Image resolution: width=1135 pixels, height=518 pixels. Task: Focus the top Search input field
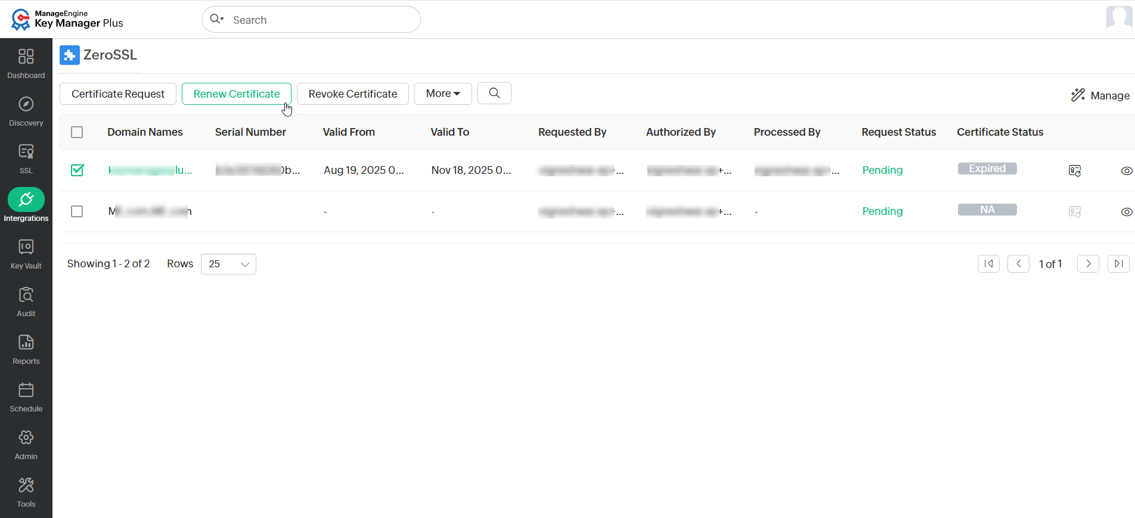tap(311, 20)
